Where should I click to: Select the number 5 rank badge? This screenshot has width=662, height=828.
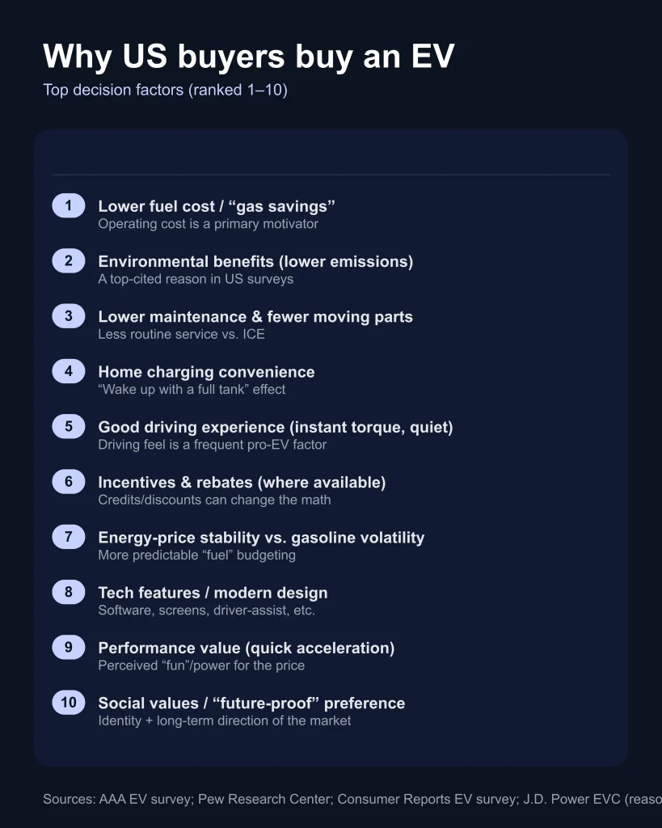tap(68, 426)
